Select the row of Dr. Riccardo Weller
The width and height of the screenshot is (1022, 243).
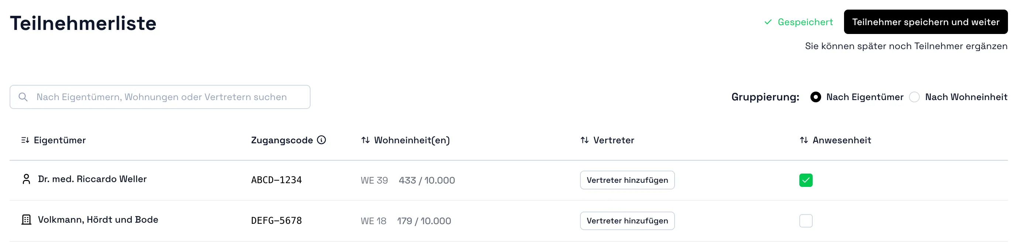[92, 179]
